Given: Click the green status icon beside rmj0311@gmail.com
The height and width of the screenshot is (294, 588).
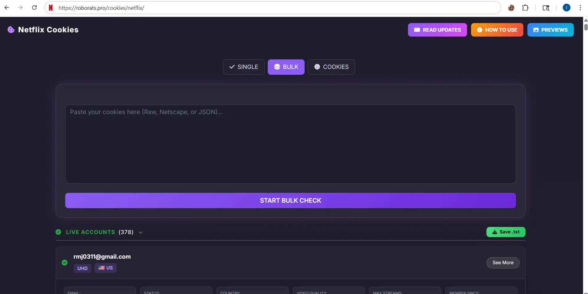Looking at the screenshot, I should point(65,263).
